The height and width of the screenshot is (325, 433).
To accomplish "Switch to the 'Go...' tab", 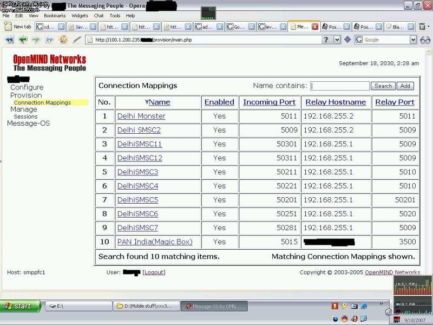I will (x=240, y=27).
